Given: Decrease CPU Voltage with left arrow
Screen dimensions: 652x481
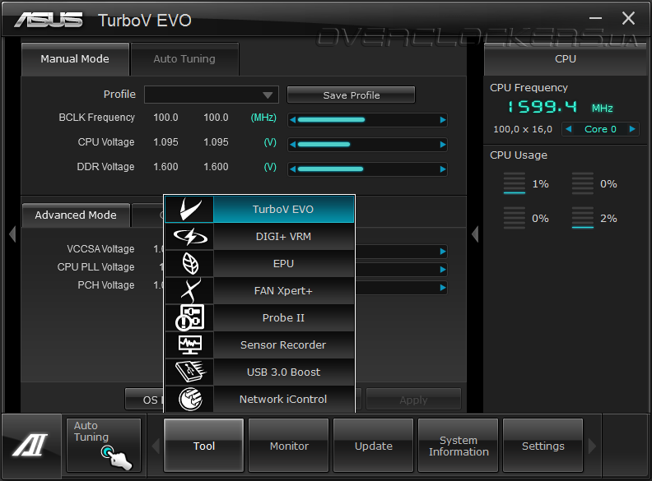Looking at the screenshot, I should [x=293, y=145].
